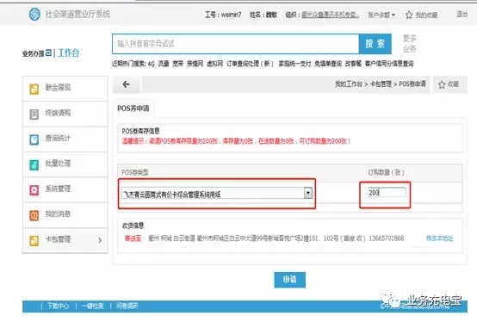Open the 批量处理 sidebar icon

34,164
